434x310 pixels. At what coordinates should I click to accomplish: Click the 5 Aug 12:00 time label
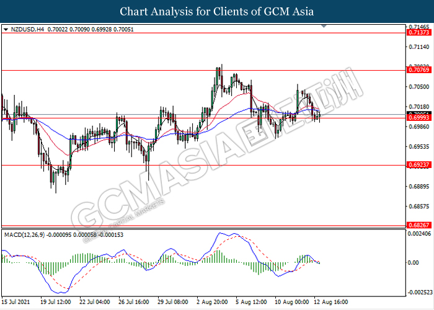[x=251, y=302]
